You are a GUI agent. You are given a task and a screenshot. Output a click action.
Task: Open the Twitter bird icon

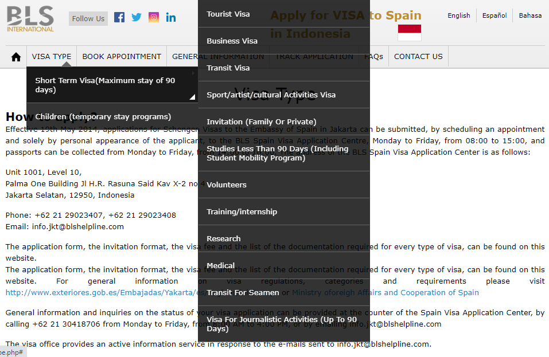coord(137,17)
